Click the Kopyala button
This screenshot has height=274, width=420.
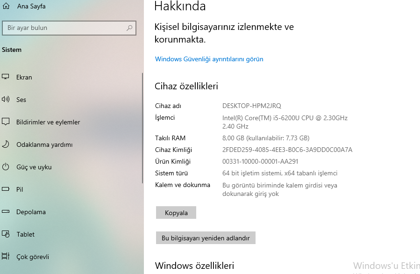pos(176,212)
